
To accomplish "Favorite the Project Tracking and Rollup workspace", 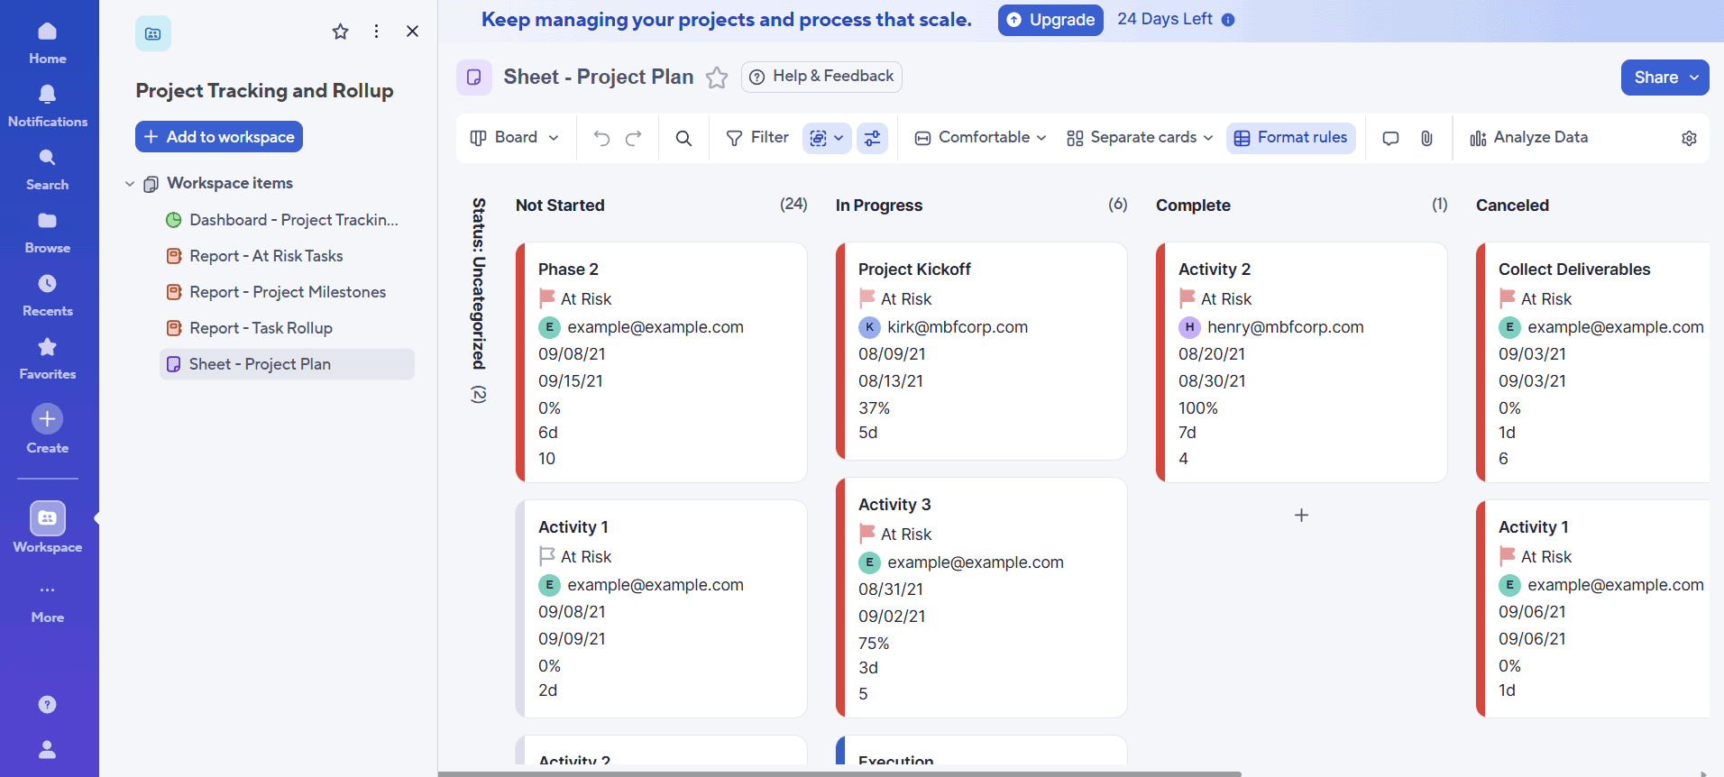I will (x=340, y=32).
